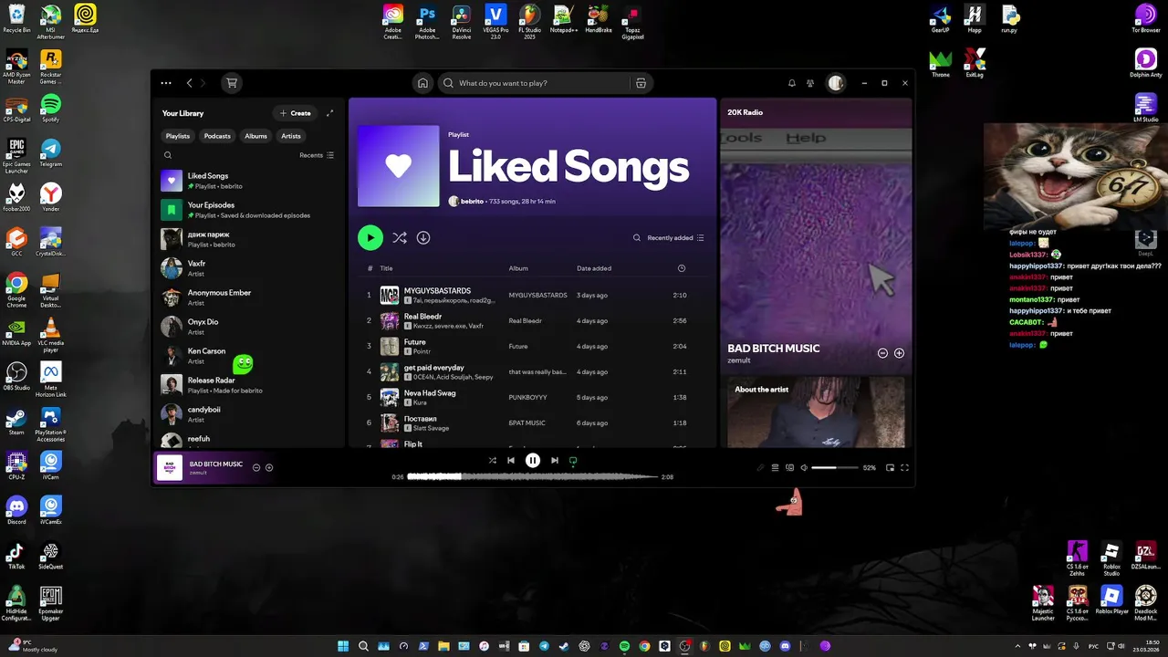Filter library by Podcasts
1168x657 pixels.
(x=217, y=136)
